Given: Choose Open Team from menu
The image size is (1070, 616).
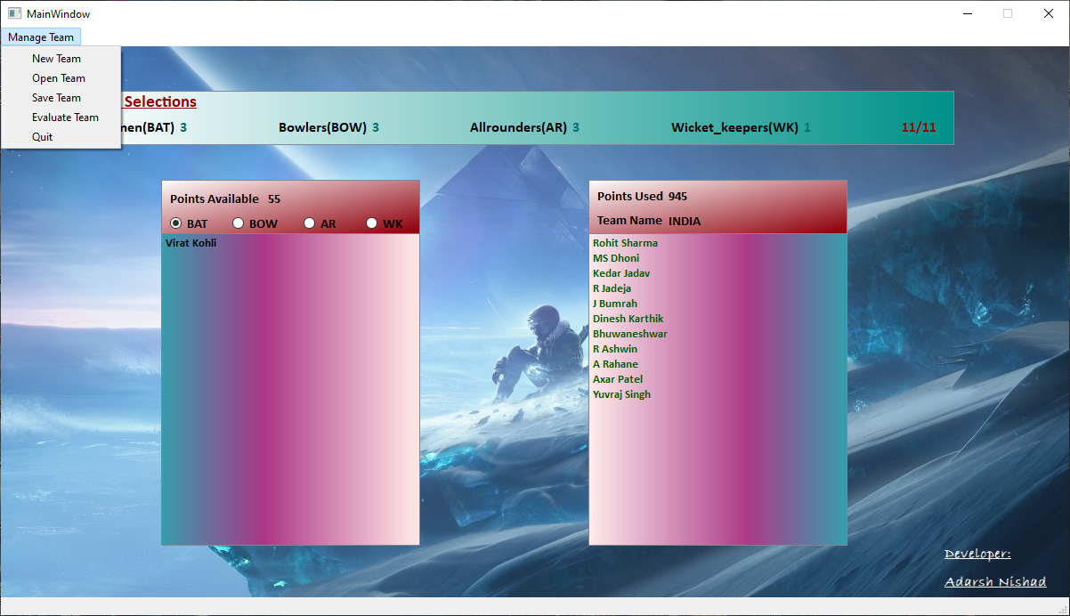Looking at the screenshot, I should 61,78.
